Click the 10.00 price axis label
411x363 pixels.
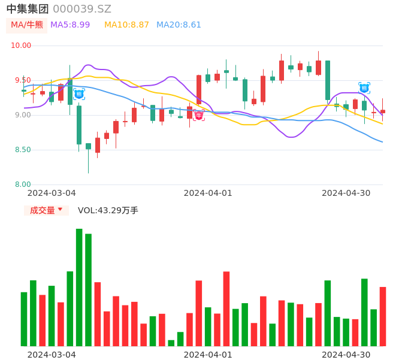(21, 46)
